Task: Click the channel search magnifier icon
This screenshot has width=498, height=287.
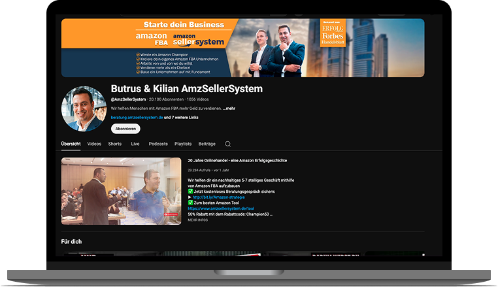Action: (228, 144)
